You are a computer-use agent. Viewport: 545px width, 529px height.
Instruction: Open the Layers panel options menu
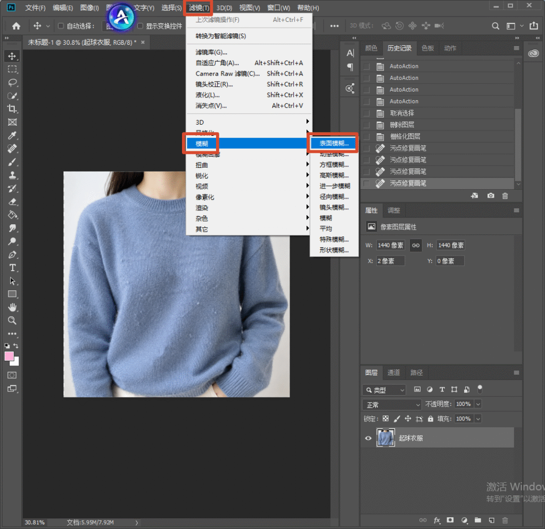coord(516,372)
